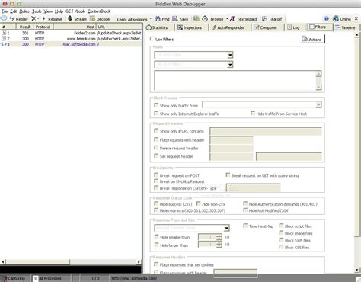Select the mac.softpedia.com session row
This screenshot has width=361, height=282.
[x=71, y=44]
